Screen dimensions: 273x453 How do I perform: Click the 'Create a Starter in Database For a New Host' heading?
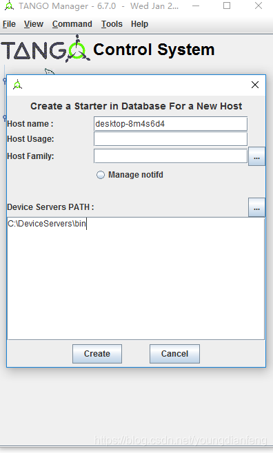click(x=136, y=106)
